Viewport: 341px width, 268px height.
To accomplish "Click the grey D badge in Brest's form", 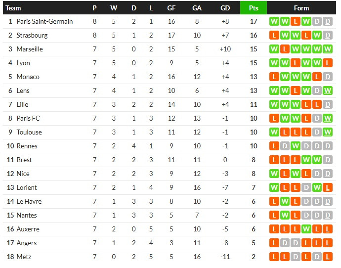I will coord(328,160).
